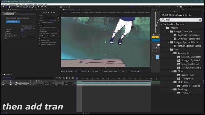Screen dimensions: 205x115
Task: Step to the next frame in Preview
Action: coord(51,13)
